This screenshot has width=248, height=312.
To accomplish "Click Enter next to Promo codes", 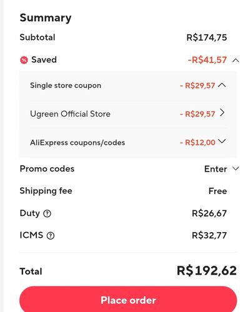I will (x=216, y=169).
